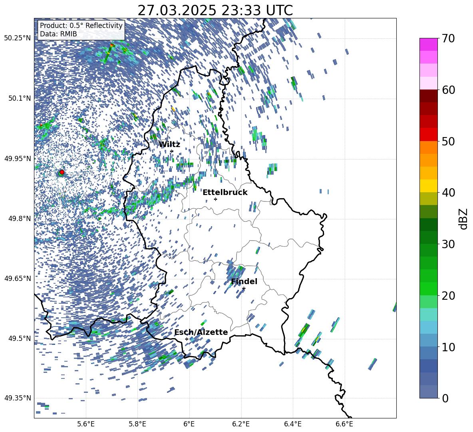473x432 pixels.
Task: Click the 5.8°E longitude label
Action: [x=137, y=424]
